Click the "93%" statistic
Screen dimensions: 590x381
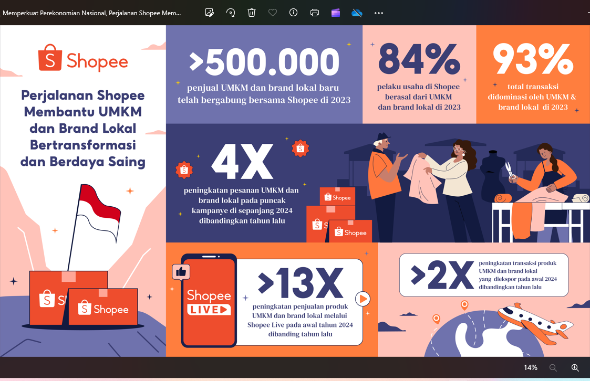tap(533, 59)
